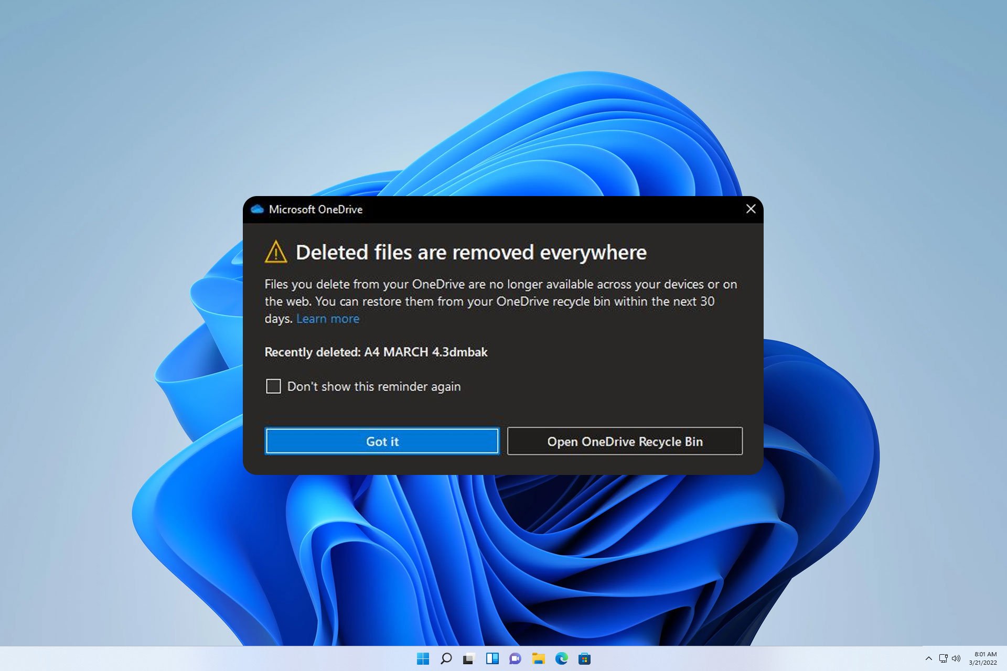The height and width of the screenshot is (671, 1007).
Task: Click Got it button to dismiss
Action: (382, 441)
